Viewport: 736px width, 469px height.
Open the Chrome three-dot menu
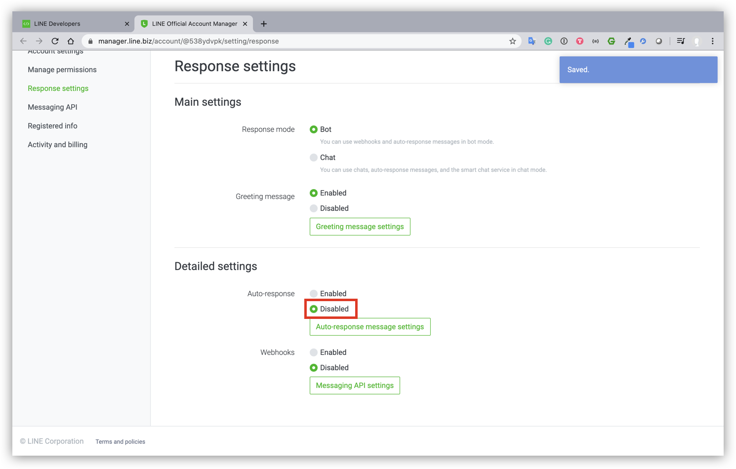[x=712, y=41]
